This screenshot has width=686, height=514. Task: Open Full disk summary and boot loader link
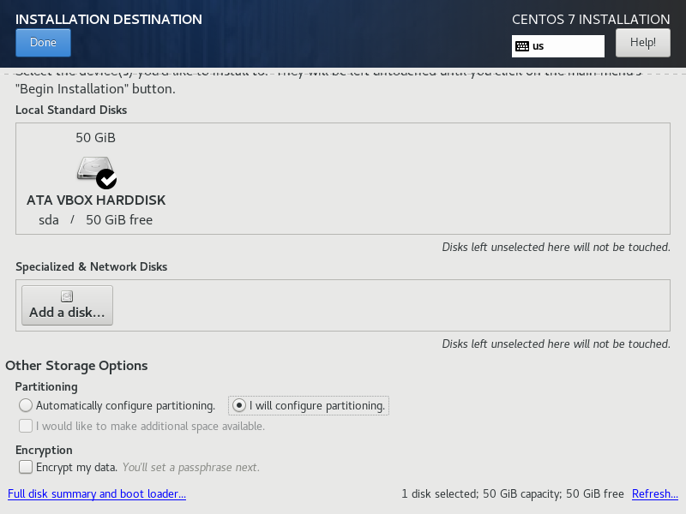(x=96, y=494)
